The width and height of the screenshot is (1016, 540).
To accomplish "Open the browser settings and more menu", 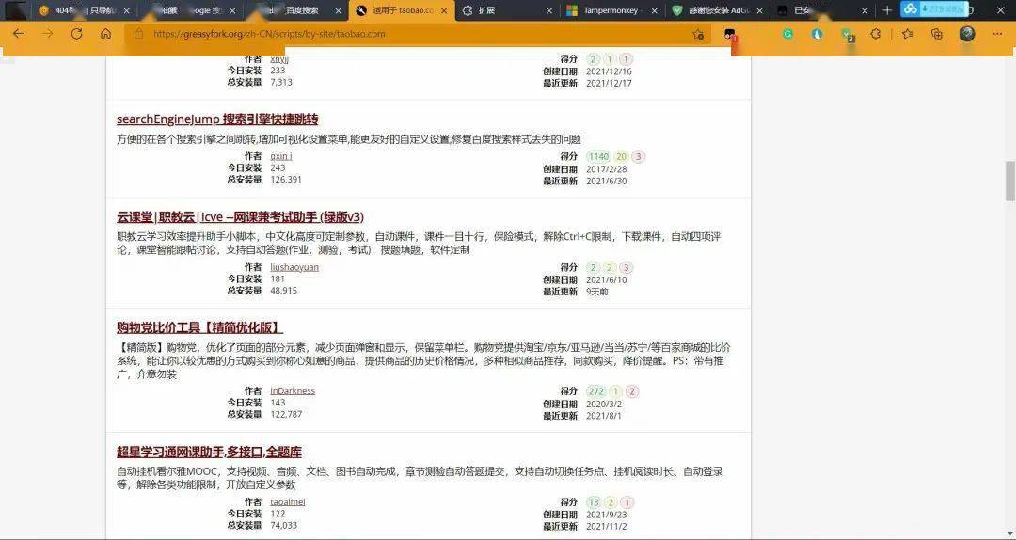I will (997, 34).
